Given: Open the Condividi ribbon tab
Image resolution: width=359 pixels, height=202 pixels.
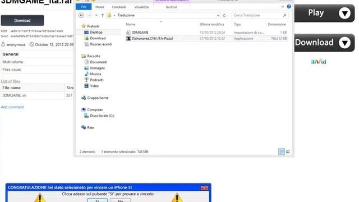Looking at the screenshot, I should [x=119, y=7].
